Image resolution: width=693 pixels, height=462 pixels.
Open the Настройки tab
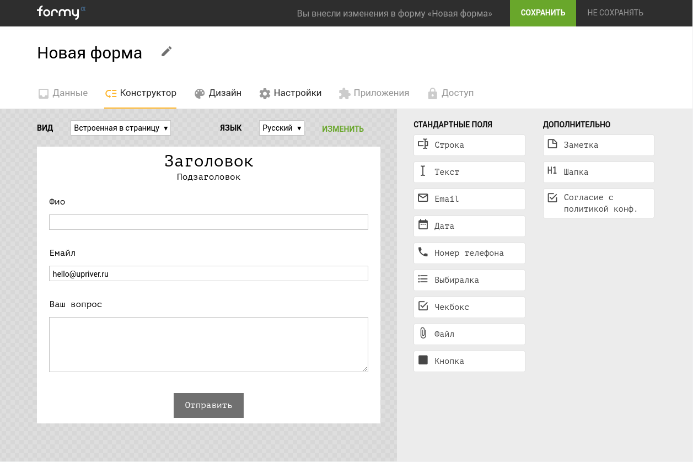pos(291,93)
